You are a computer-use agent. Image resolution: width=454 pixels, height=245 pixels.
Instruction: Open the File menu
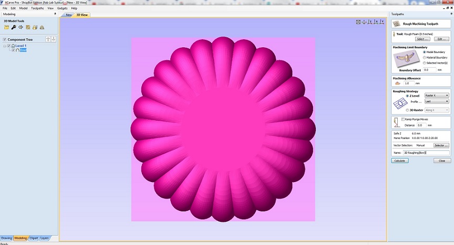click(x=5, y=8)
